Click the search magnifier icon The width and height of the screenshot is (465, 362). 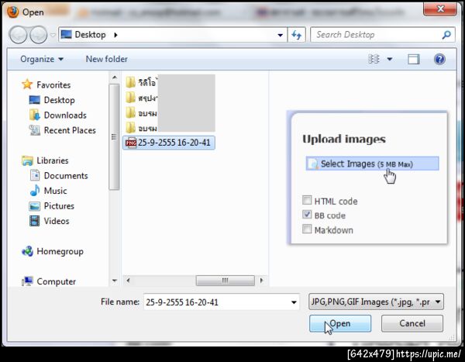point(446,35)
